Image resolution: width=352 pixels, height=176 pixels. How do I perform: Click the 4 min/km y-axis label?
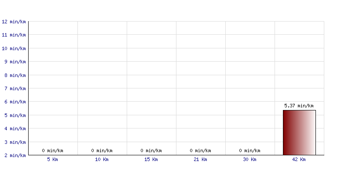click(x=15, y=128)
